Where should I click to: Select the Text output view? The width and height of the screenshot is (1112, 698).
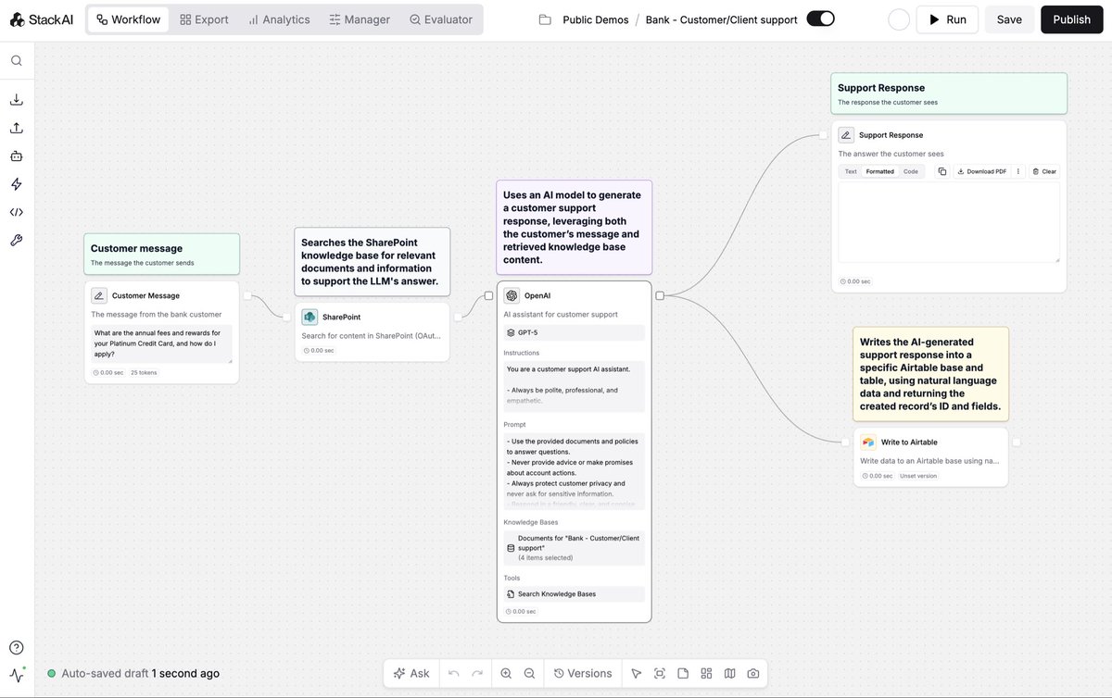(x=851, y=171)
